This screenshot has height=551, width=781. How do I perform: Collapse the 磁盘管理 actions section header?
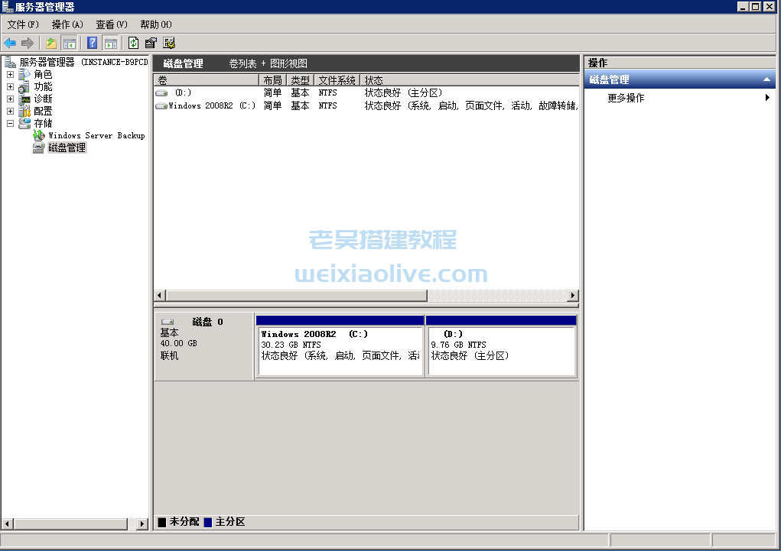(x=767, y=79)
